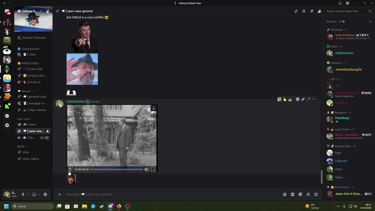This screenshot has height=211, width=375.
Task: Replay the video with restart button
Action: (70, 169)
